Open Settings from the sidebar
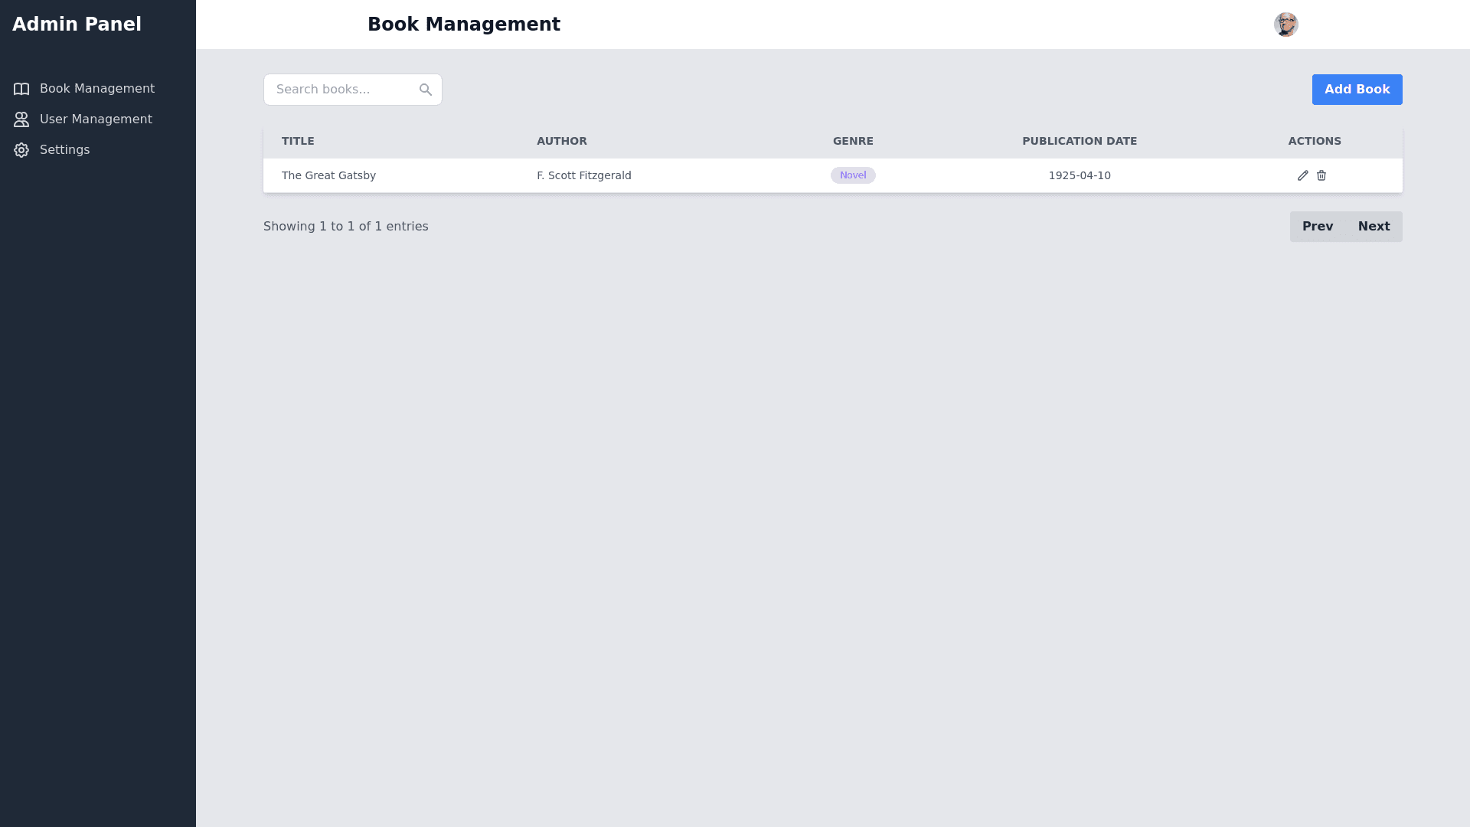 click(x=64, y=150)
